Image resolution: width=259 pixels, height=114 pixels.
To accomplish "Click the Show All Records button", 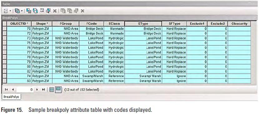I will point(52,90).
